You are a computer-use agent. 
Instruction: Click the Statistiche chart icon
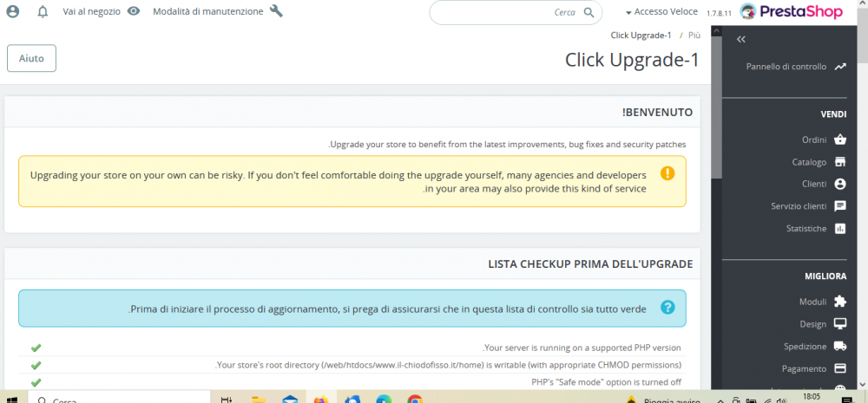tap(840, 228)
